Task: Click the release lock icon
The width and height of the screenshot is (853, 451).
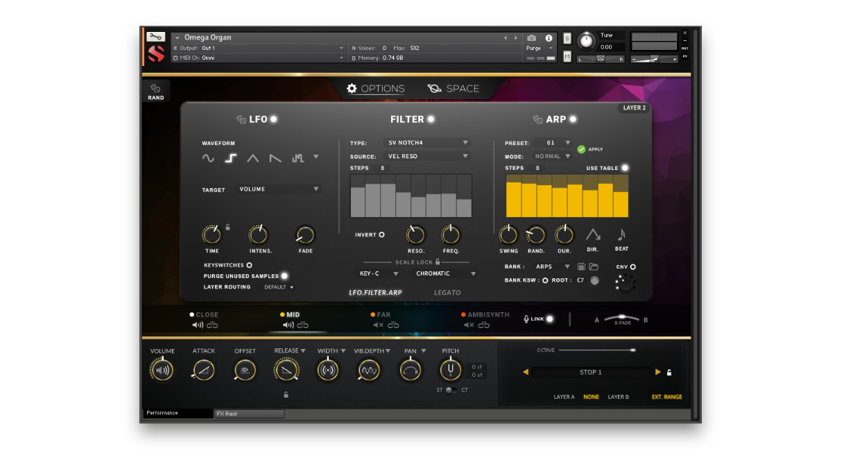Action: pos(286,395)
